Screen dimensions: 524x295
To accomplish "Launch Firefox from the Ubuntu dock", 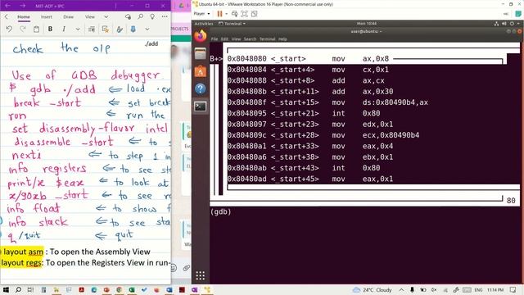I will [x=201, y=36].
